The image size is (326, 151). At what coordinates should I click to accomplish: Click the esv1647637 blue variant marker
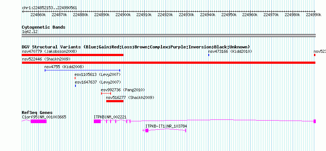pyautogui.click(x=75, y=86)
